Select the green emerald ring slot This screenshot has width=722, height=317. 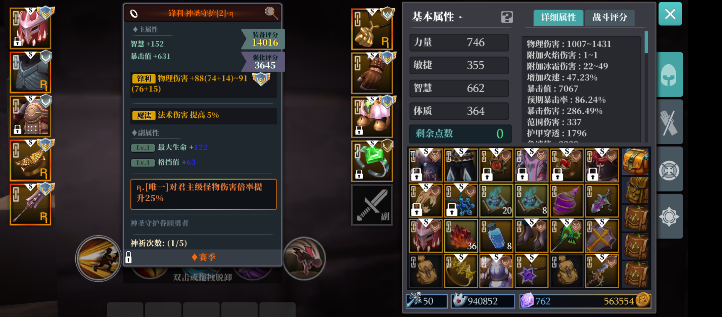click(372, 161)
